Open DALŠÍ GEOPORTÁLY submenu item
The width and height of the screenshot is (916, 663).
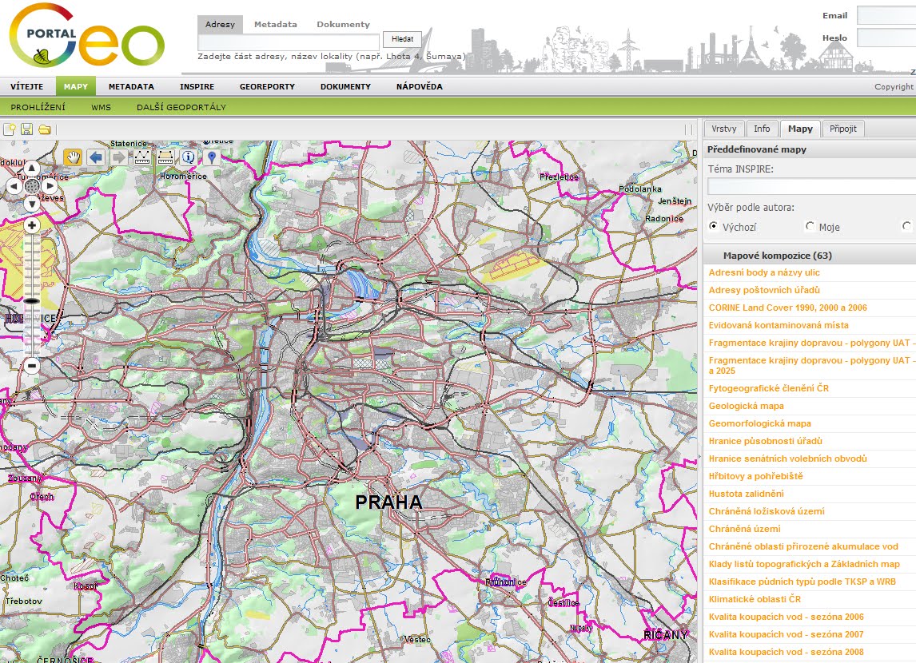(x=181, y=107)
